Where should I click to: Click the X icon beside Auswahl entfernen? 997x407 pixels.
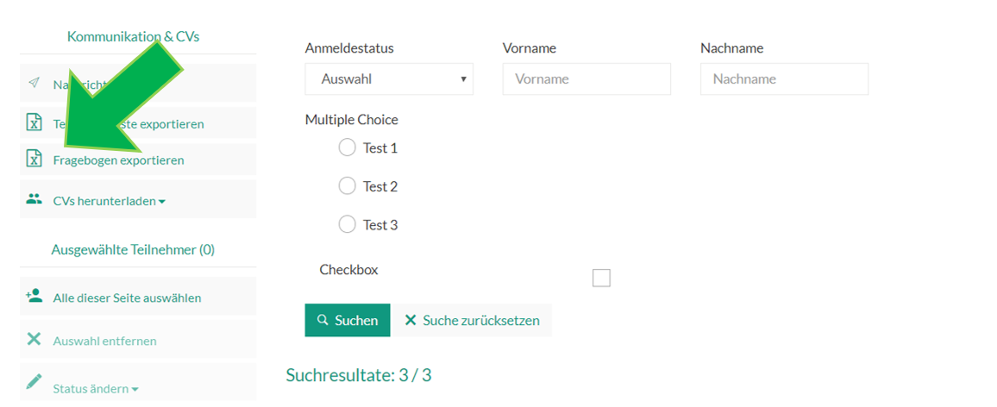coord(34,339)
